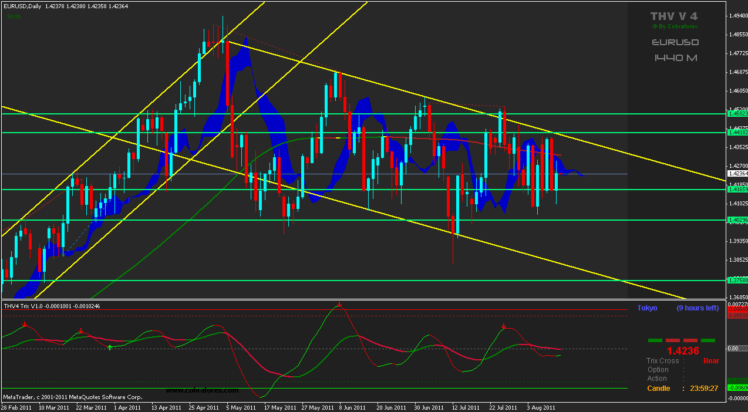Select the 1.45023 green price level tag
Screen dimensions: 748x412
tap(736, 114)
